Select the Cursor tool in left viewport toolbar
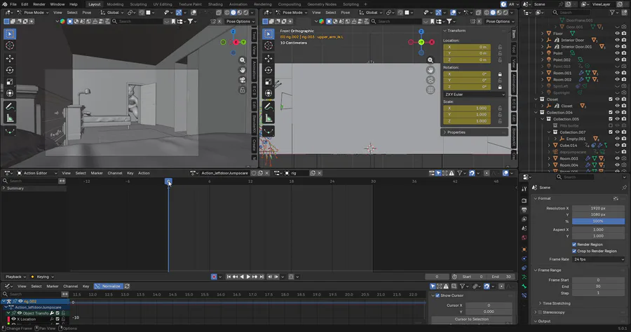This screenshot has width=631, height=332. click(10, 46)
